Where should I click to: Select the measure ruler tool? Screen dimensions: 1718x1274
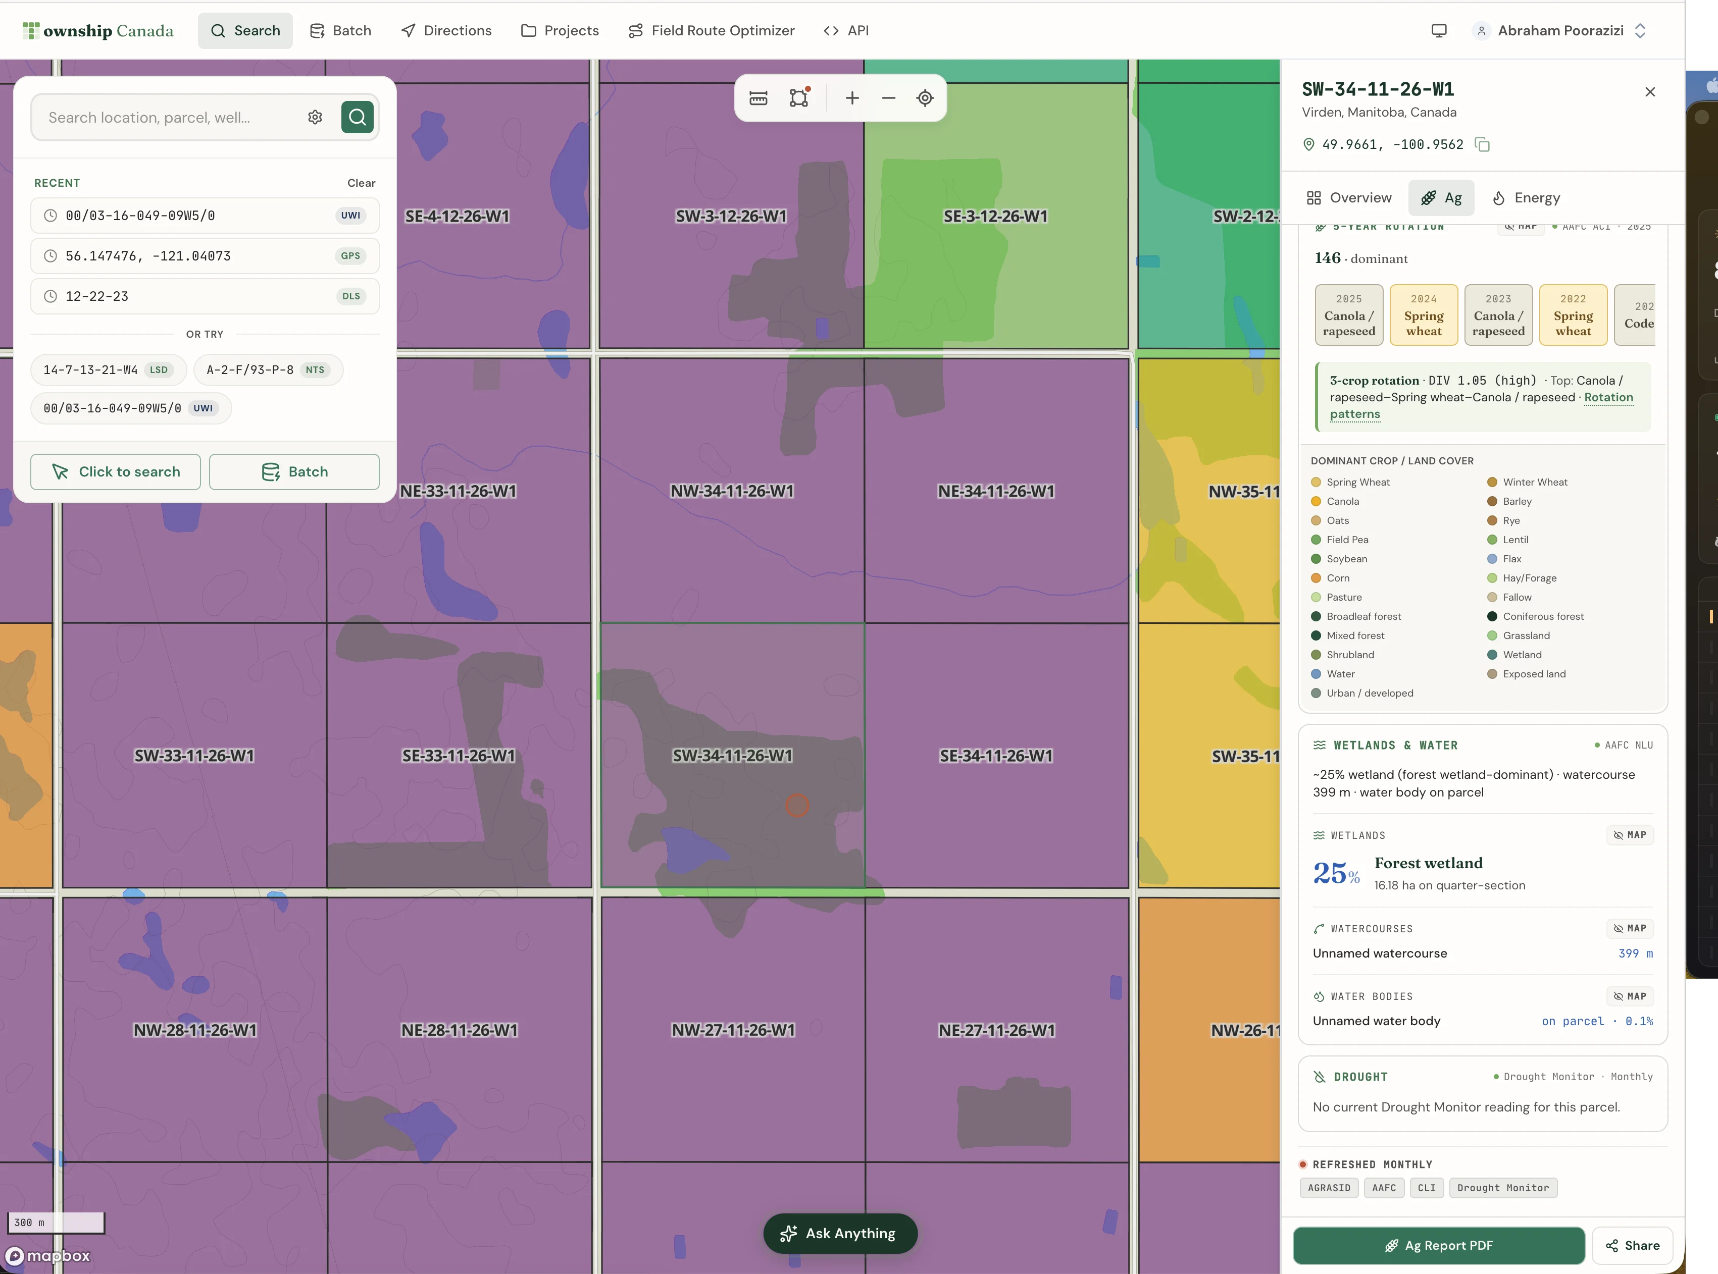pos(759,98)
